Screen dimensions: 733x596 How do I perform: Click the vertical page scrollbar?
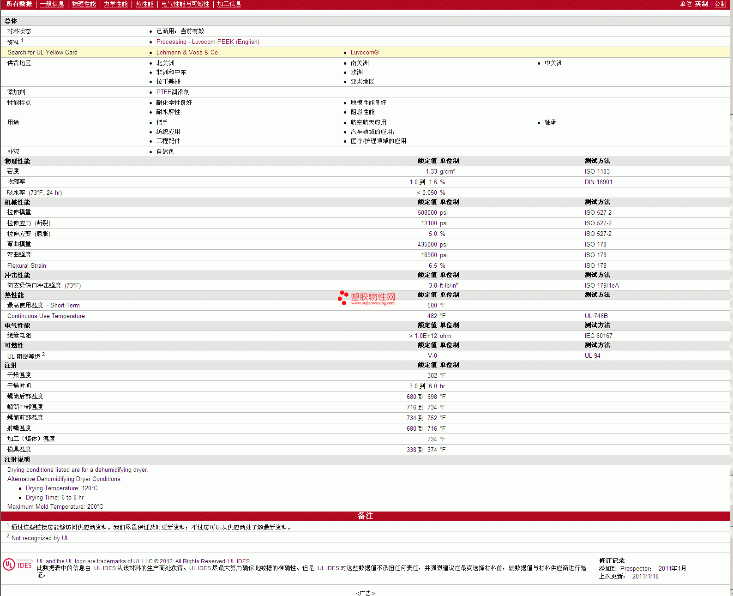[731, 298]
